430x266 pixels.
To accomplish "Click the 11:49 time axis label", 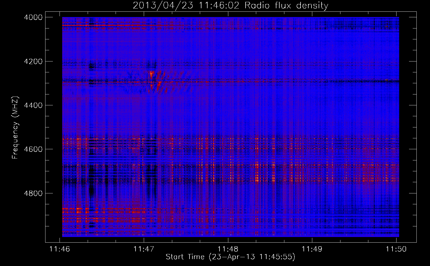I will pos(312,249).
